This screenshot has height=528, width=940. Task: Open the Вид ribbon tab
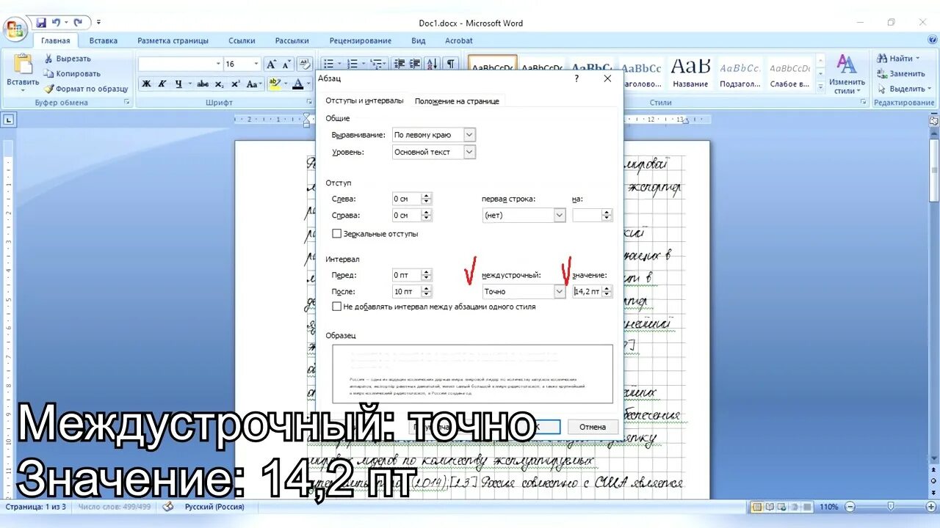click(419, 41)
